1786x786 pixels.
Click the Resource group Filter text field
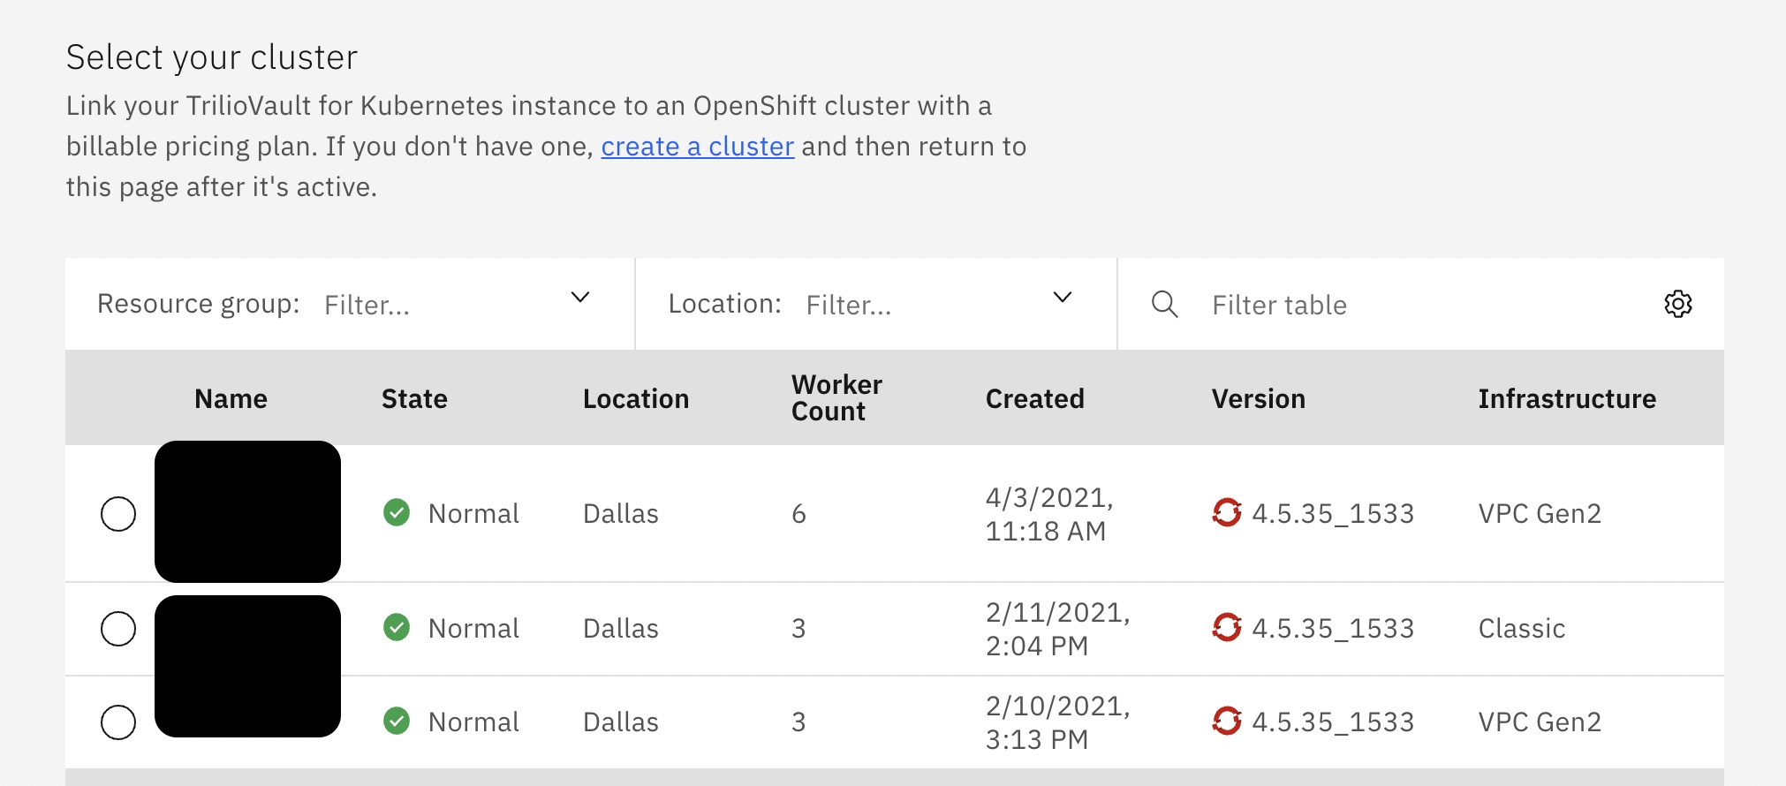[x=433, y=305]
